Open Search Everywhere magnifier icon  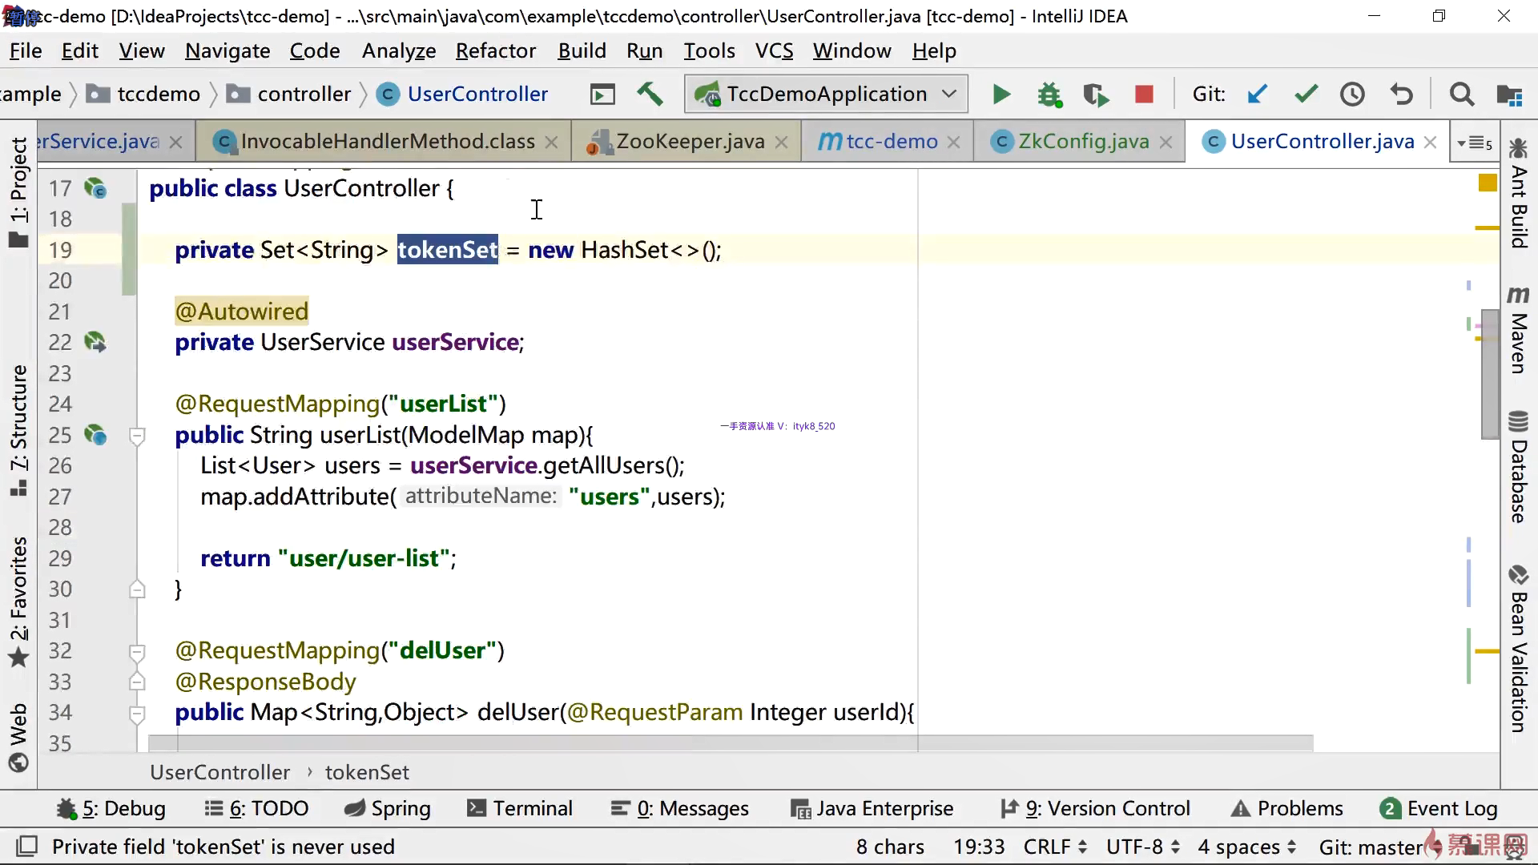(1461, 95)
